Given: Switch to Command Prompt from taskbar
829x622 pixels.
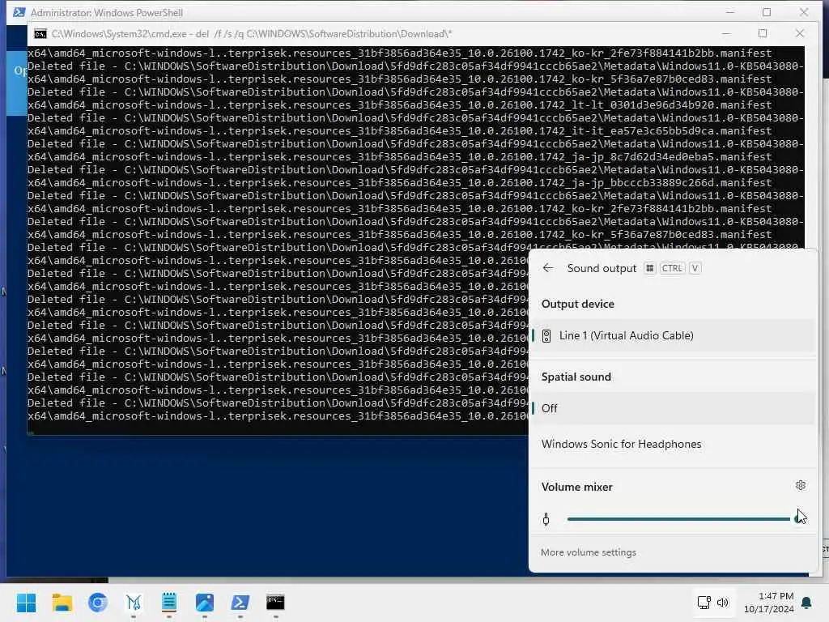Looking at the screenshot, I should coord(275,603).
